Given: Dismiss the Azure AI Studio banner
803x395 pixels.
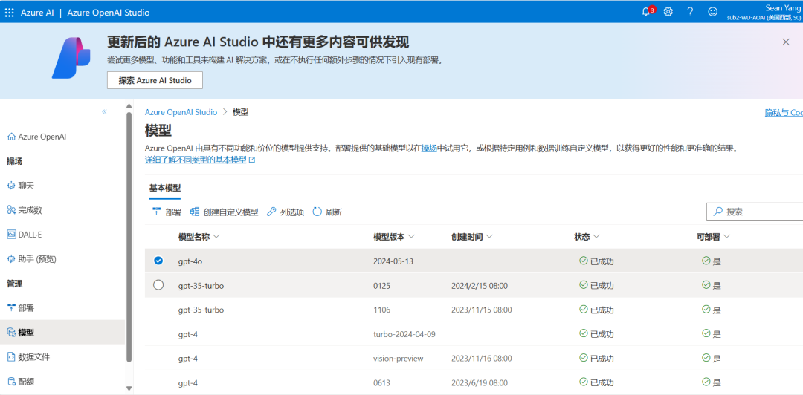Looking at the screenshot, I should tap(786, 42).
